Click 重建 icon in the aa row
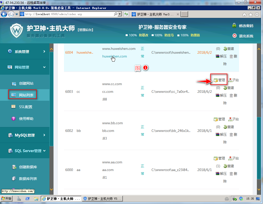Viewport: 263px width, 204px height. click(225, 166)
